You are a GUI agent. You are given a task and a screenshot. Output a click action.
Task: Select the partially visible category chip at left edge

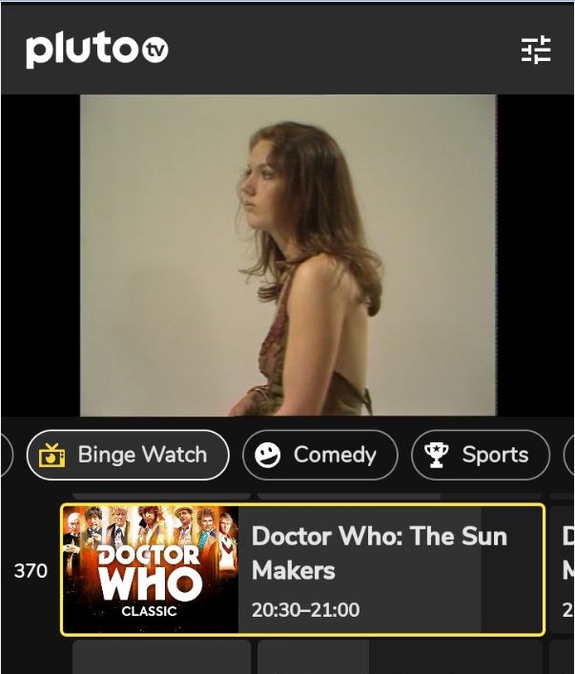click(x=5, y=456)
